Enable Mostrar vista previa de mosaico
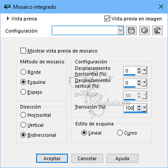The image size is (168, 168). [23, 51]
